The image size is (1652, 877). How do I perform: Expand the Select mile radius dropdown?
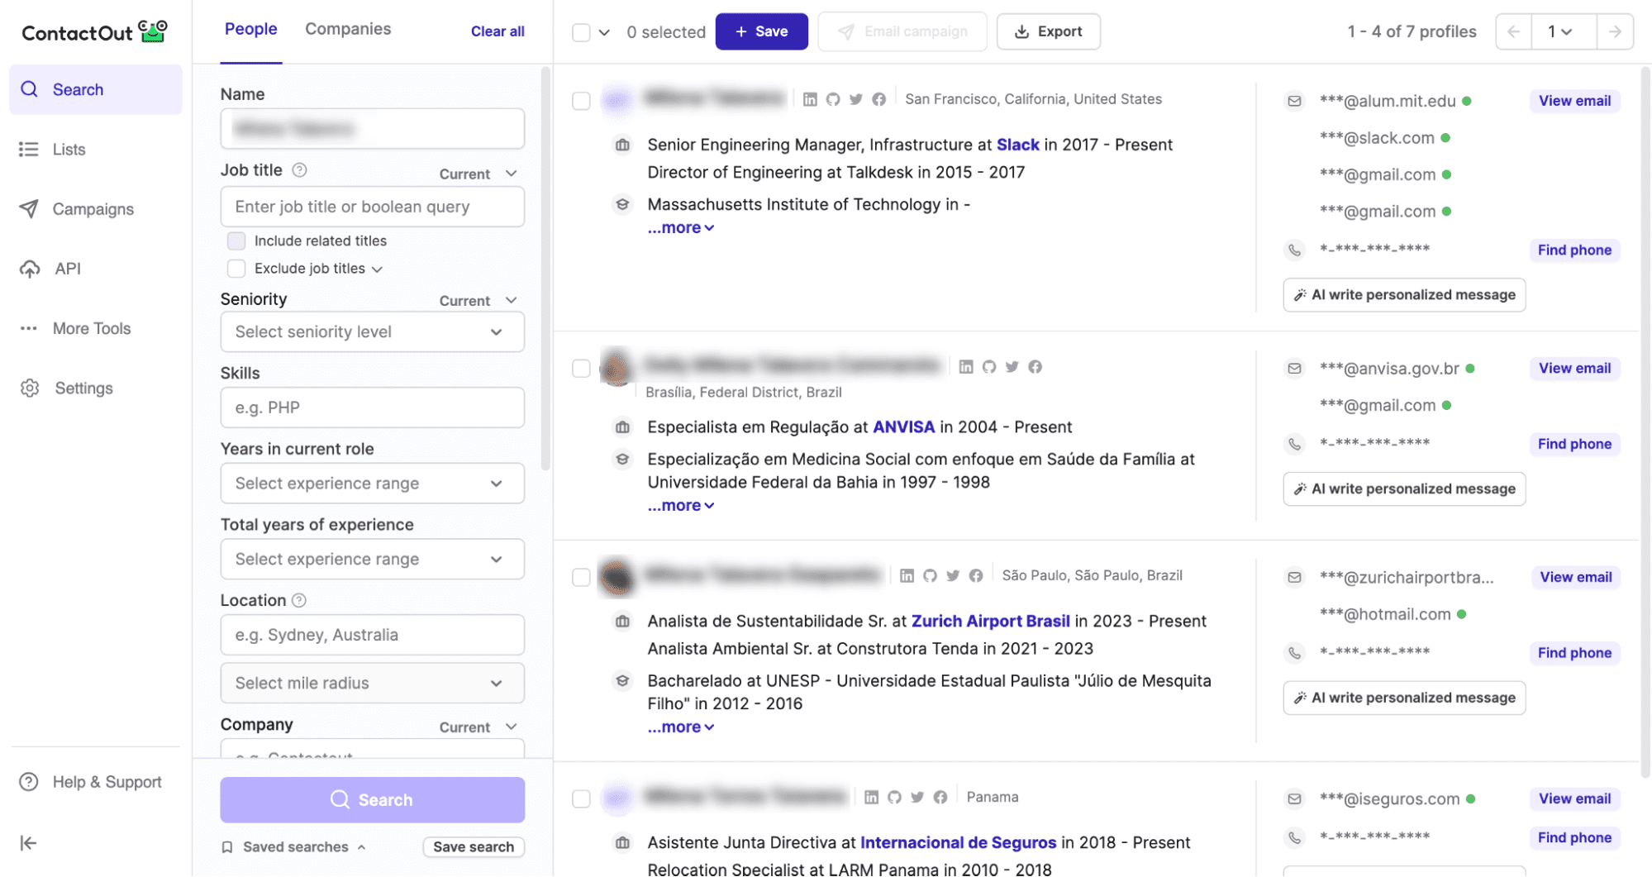(372, 683)
